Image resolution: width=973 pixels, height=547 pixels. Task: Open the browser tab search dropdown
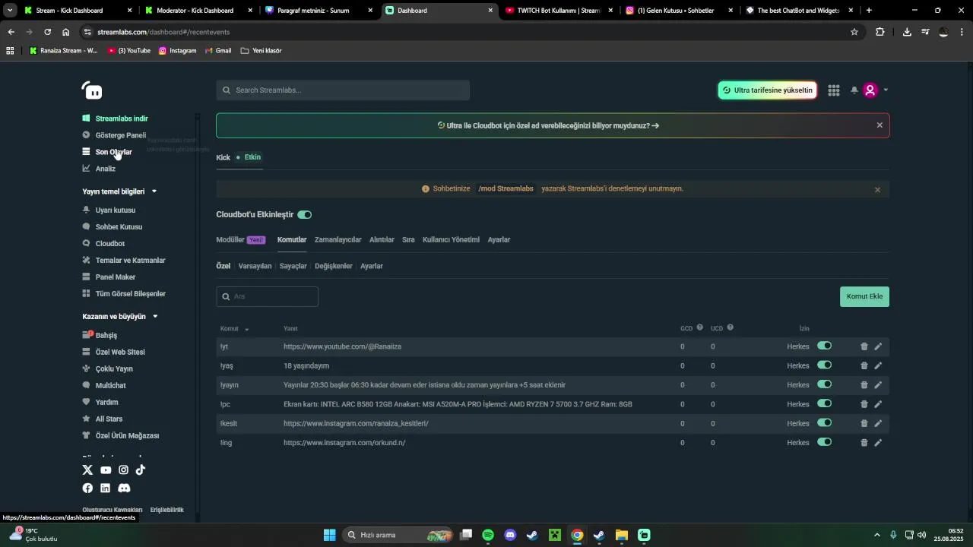(10, 11)
